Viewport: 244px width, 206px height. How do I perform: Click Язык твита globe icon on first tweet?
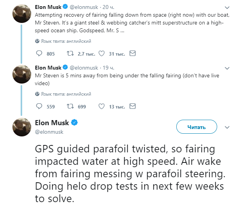click(37, 41)
